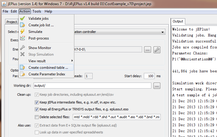This screenshot has width=217, height=137.
Task: Choose Validate jobs from Action menu
Action: (46, 18)
